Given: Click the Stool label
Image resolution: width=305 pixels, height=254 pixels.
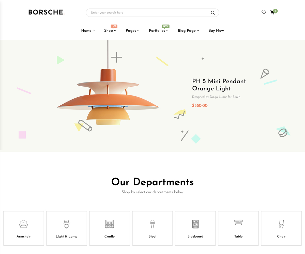Looking at the screenshot, I should point(152,236).
